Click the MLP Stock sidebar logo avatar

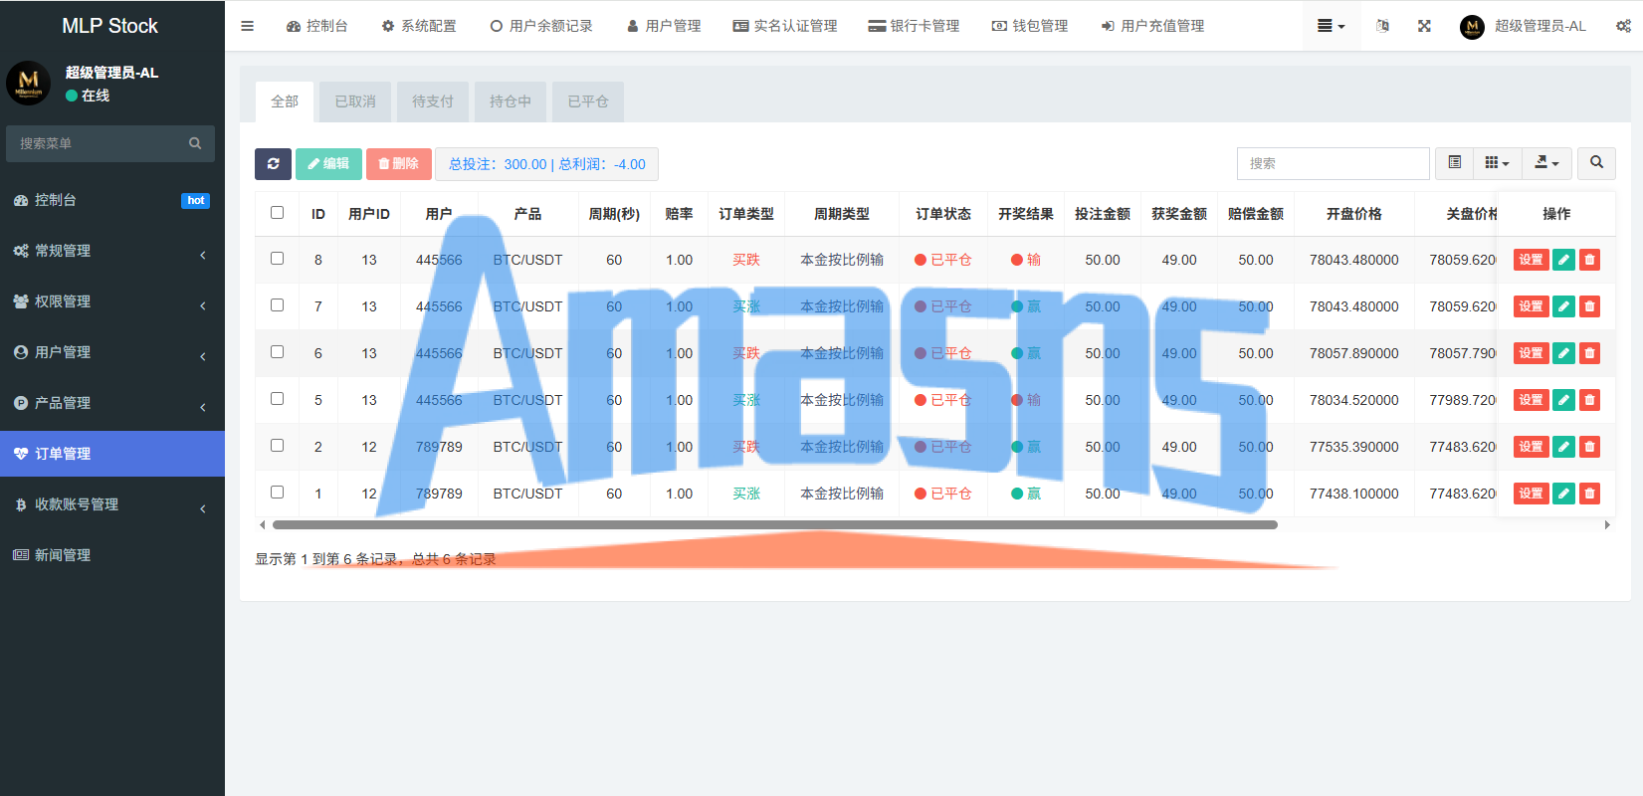point(28,83)
